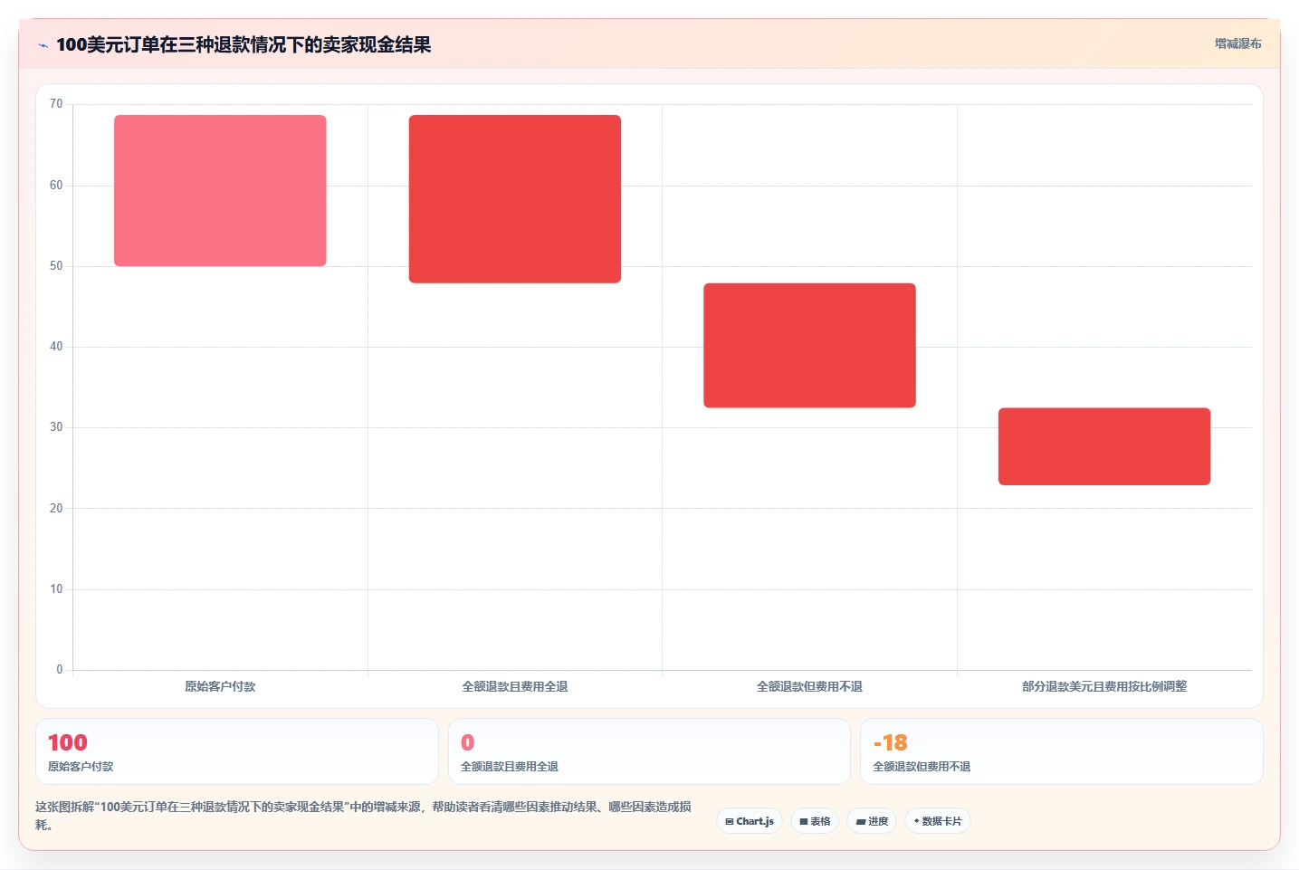This screenshot has width=1299, height=870.
Task: Open the 100 原始客户付款 data card
Action: (x=237, y=751)
